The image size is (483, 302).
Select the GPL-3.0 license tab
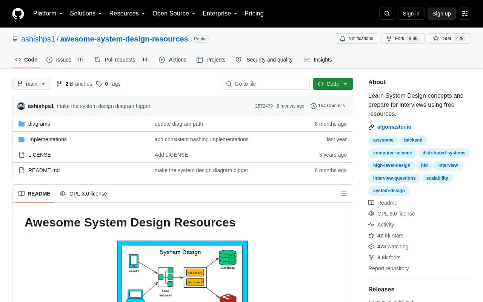coord(83,194)
